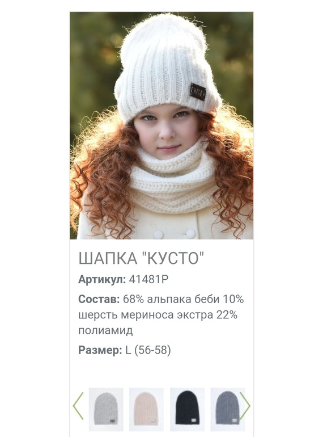
Task: Click the green previous arrow in thumbnail carousel
Action: (78, 406)
